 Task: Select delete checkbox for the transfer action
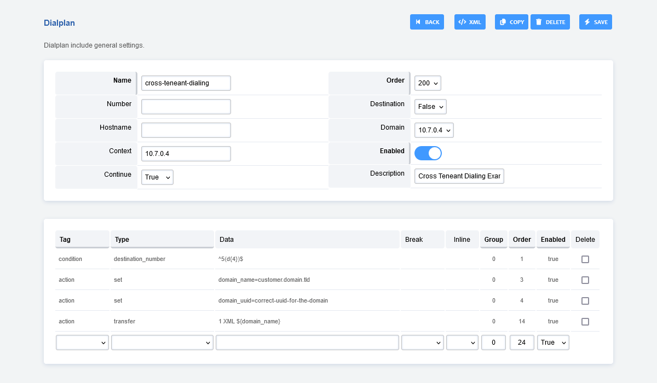click(x=585, y=322)
